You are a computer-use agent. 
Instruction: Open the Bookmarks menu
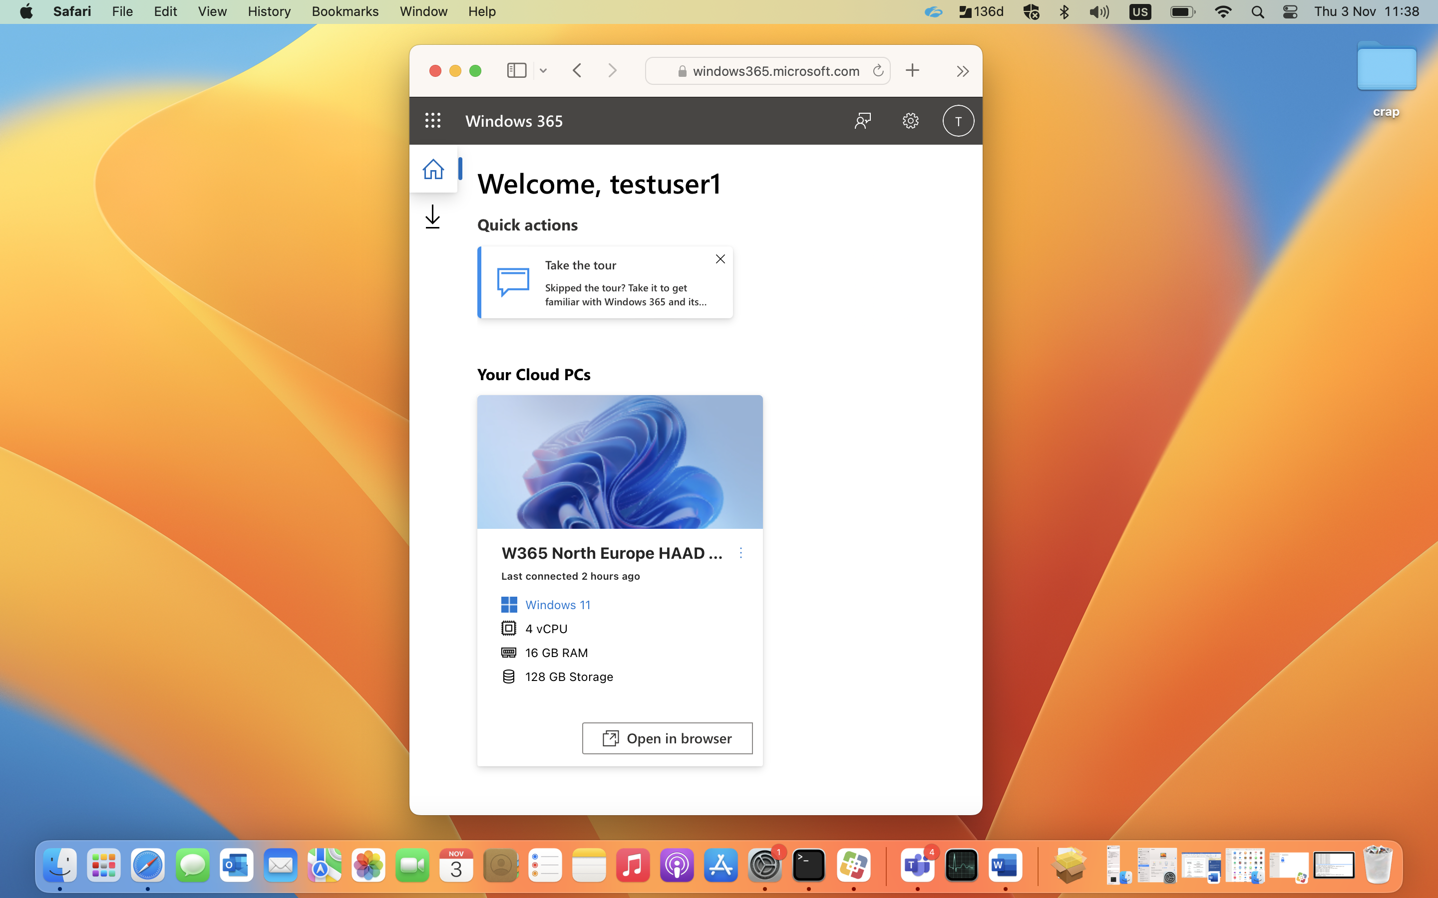coord(345,11)
